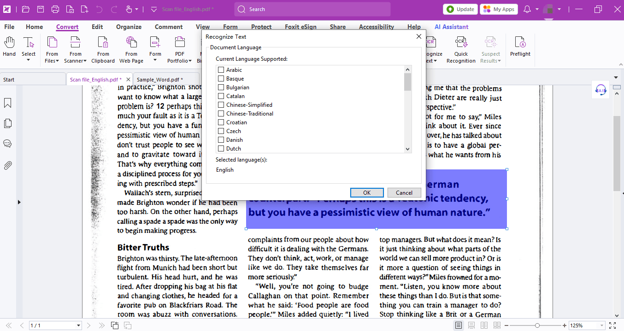Select the Hand tool
The image size is (624, 331).
9,47
